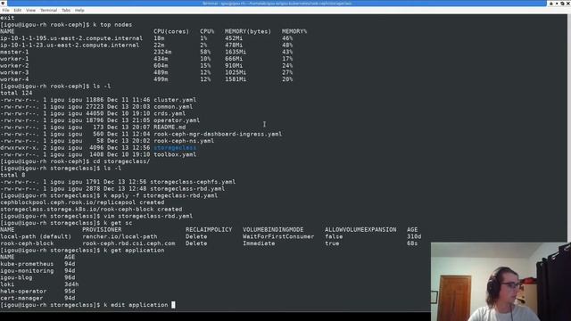
Task: Open the Terminal menu
Action: click(x=48, y=10)
